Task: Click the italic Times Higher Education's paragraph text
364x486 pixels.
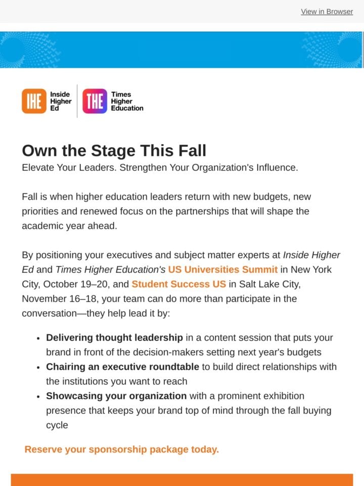Action: tap(111, 269)
